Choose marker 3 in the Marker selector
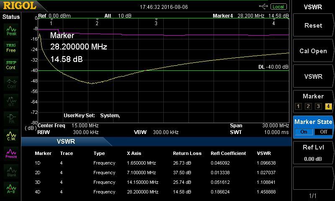 (318, 106)
